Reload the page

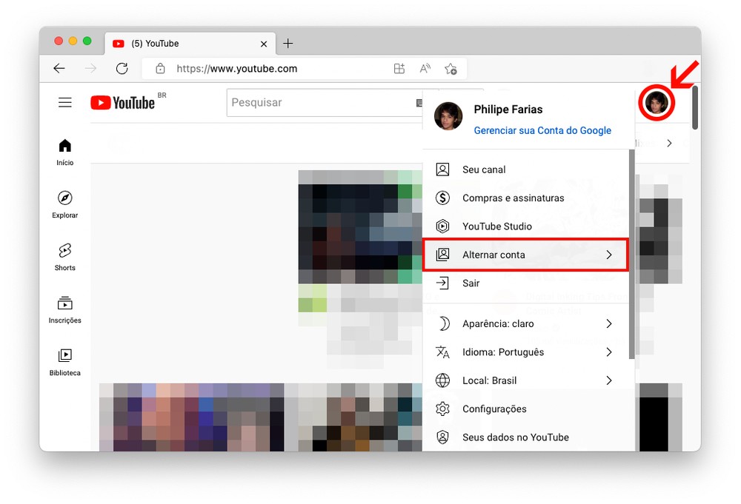(x=122, y=68)
